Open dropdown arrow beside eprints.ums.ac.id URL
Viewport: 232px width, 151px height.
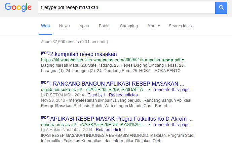pos(150,124)
